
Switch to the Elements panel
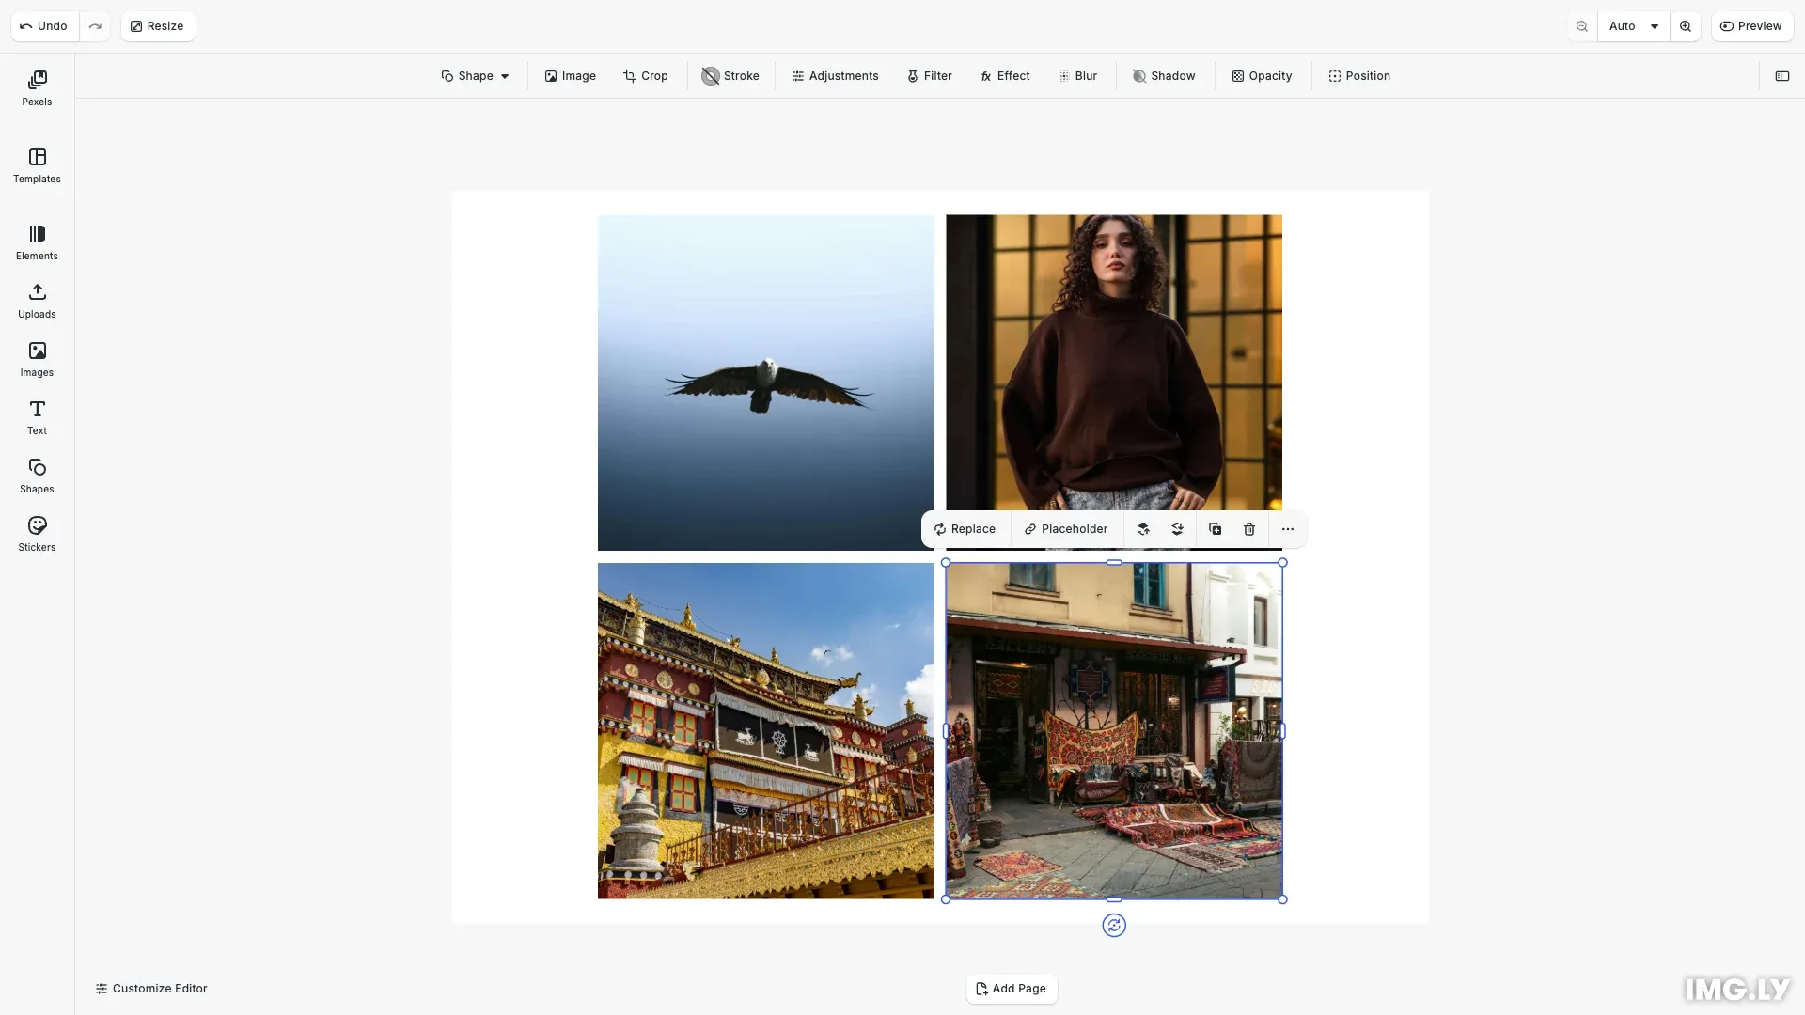coord(36,242)
